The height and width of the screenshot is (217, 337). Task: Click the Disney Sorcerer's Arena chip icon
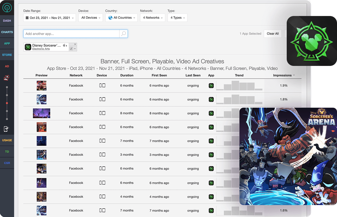[28, 47]
